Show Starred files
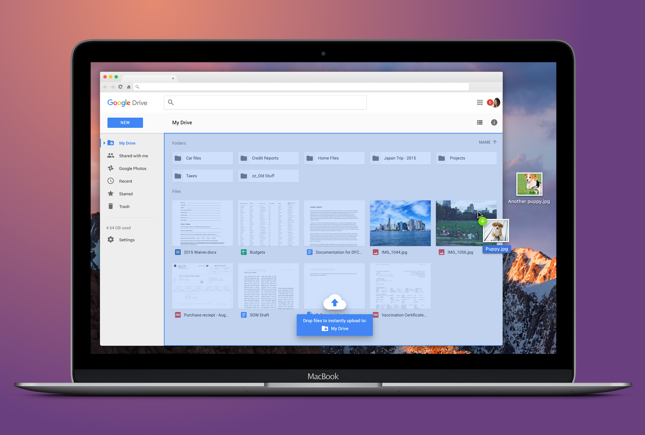This screenshot has width=645, height=435. pos(125,194)
